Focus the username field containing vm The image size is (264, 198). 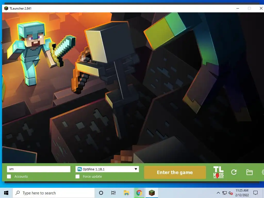point(39,169)
